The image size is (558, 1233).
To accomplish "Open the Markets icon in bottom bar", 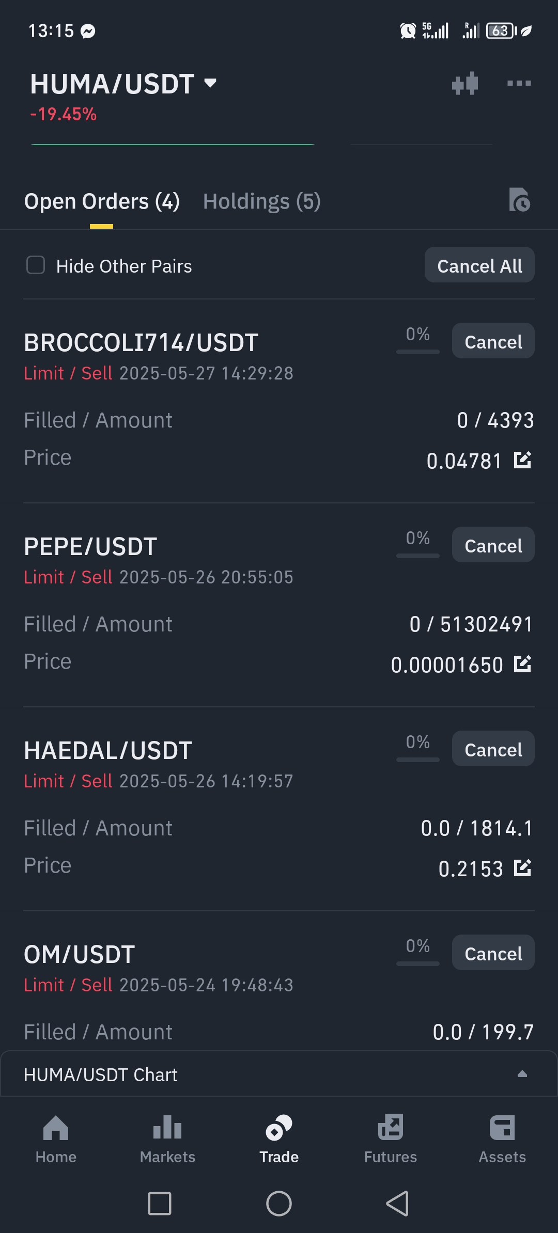I will pyautogui.click(x=167, y=1128).
